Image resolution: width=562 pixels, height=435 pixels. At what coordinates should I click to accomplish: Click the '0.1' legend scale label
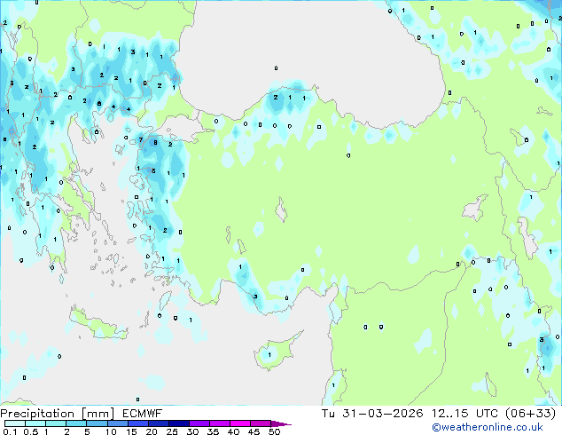click(10, 431)
